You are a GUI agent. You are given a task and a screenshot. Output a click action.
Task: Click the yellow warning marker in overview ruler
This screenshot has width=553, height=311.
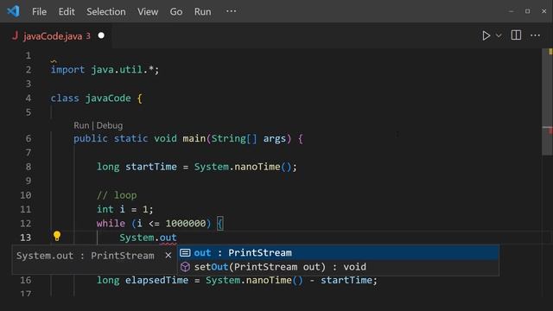click(x=550, y=52)
